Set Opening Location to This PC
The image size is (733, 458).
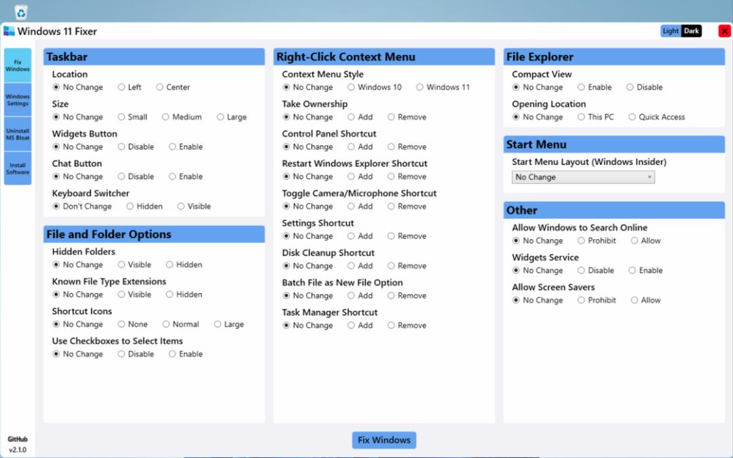click(596, 117)
